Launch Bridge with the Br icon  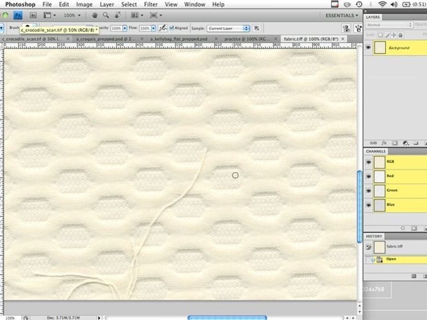coord(33,16)
